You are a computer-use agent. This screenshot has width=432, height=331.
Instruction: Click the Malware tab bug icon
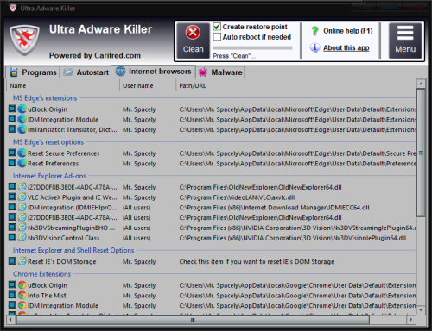pos(203,72)
